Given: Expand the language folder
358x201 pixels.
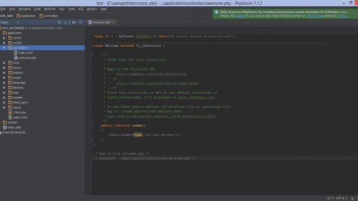Looking at the screenshot, I should pyautogui.click(x=4, y=83).
